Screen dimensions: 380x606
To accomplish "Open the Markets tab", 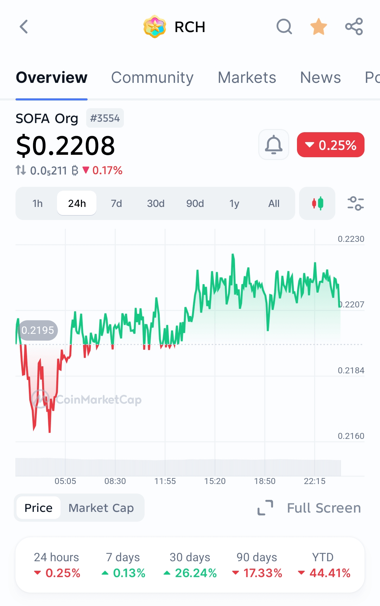I will tap(247, 78).
